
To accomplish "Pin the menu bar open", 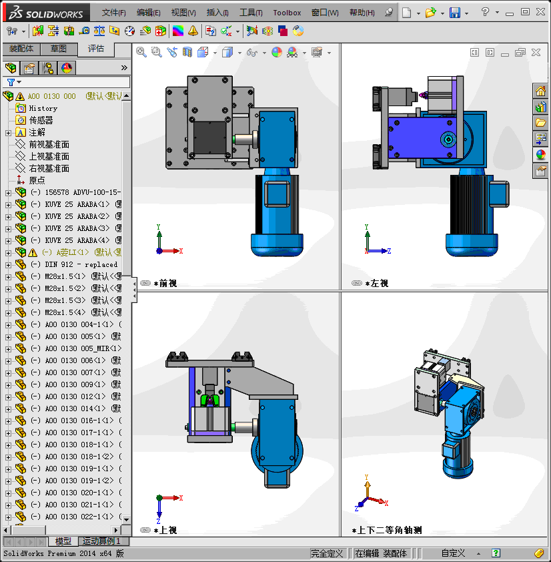I will coord(389,12).
